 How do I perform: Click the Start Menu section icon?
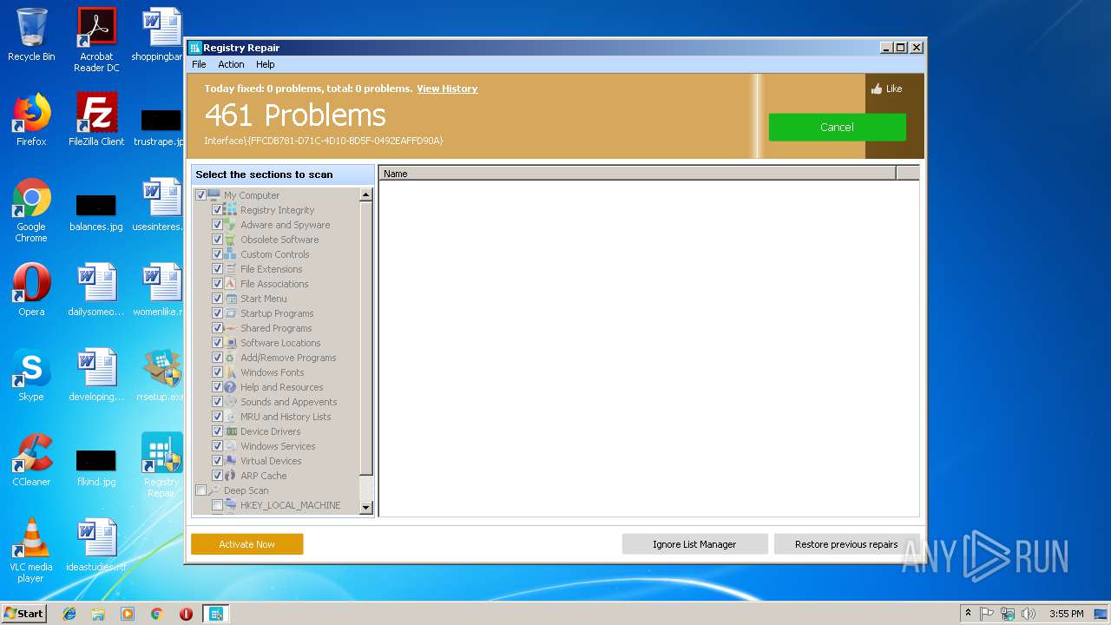click(x=231, y=299)
